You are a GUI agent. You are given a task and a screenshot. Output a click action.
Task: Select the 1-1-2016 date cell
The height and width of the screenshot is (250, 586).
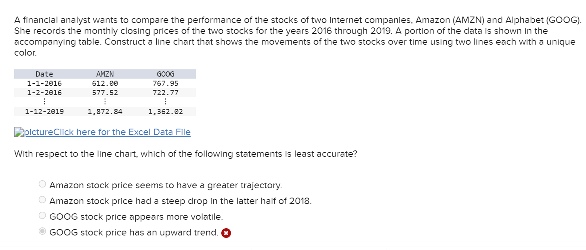coord(44,83)
